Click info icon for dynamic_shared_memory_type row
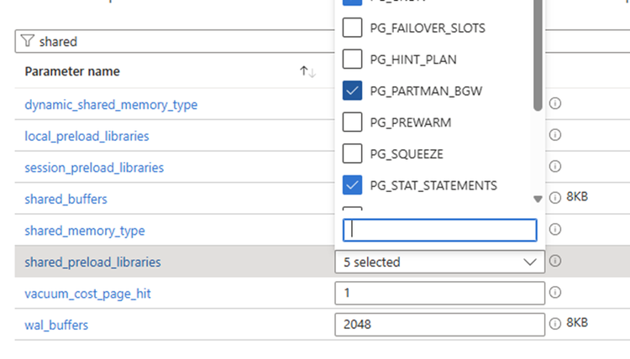Image resolution: width=630 pixels, height=359 pixels. tap(554, 104)
